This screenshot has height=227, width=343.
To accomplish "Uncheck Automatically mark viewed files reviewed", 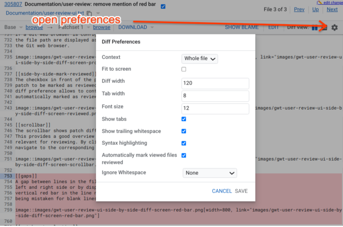I will tap(184, 155).
